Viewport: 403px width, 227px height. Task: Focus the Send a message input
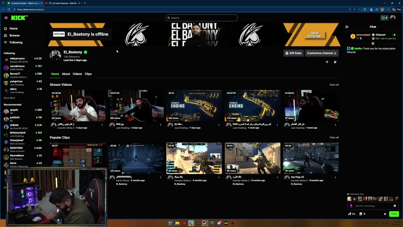[373, 206]
